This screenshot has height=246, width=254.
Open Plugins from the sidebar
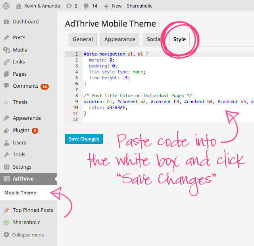point(21,131)
